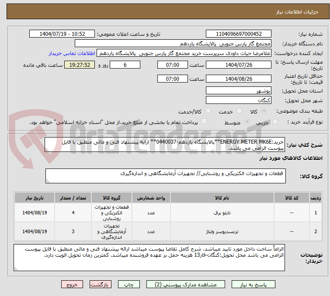Select the 'خدمت' radio button

pyautogui.click(x=239, y=110)
